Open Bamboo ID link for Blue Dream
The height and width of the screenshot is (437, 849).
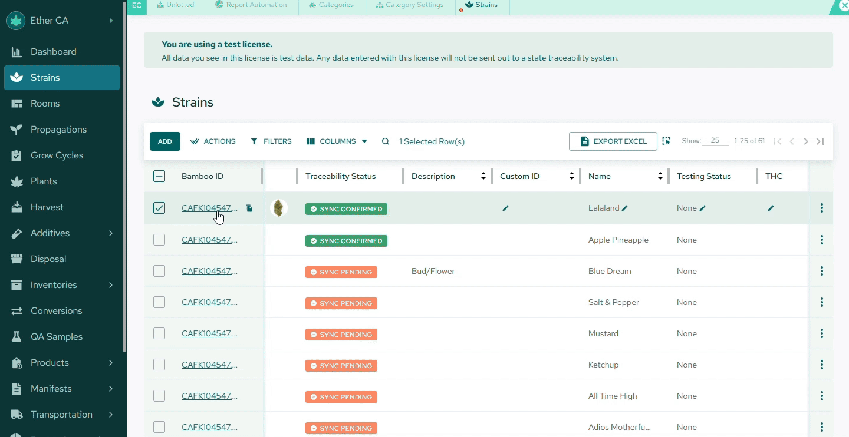pyautogui.click(x=209, y=271)
